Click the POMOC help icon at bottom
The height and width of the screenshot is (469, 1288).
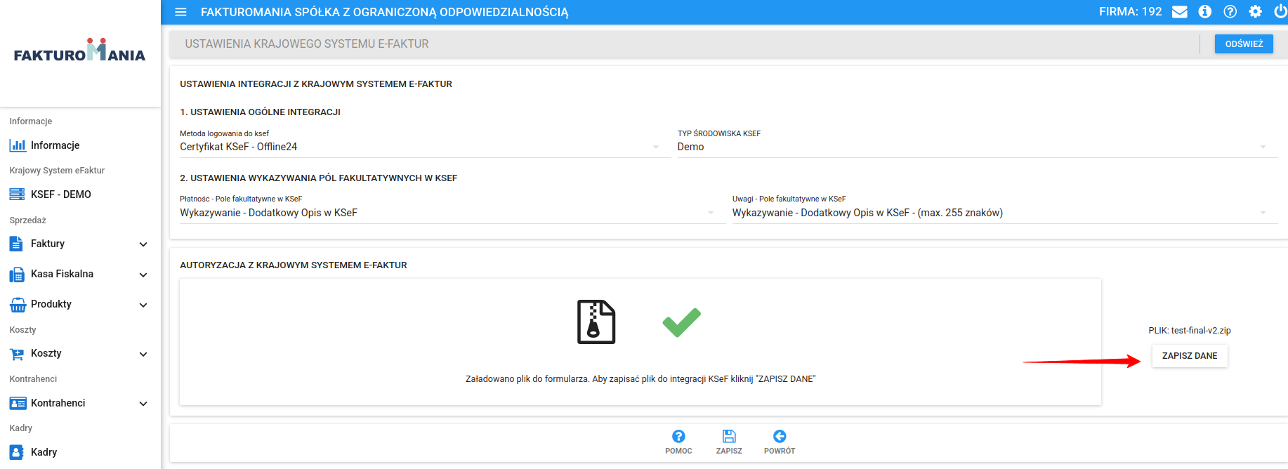coord(678,436)
